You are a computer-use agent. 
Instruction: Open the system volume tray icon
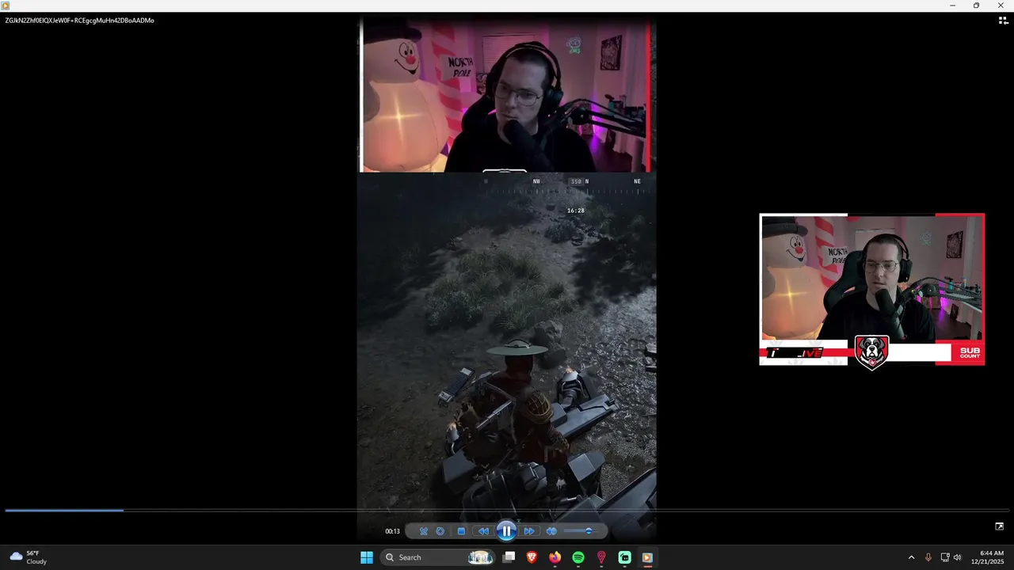(x=958, y=557)
